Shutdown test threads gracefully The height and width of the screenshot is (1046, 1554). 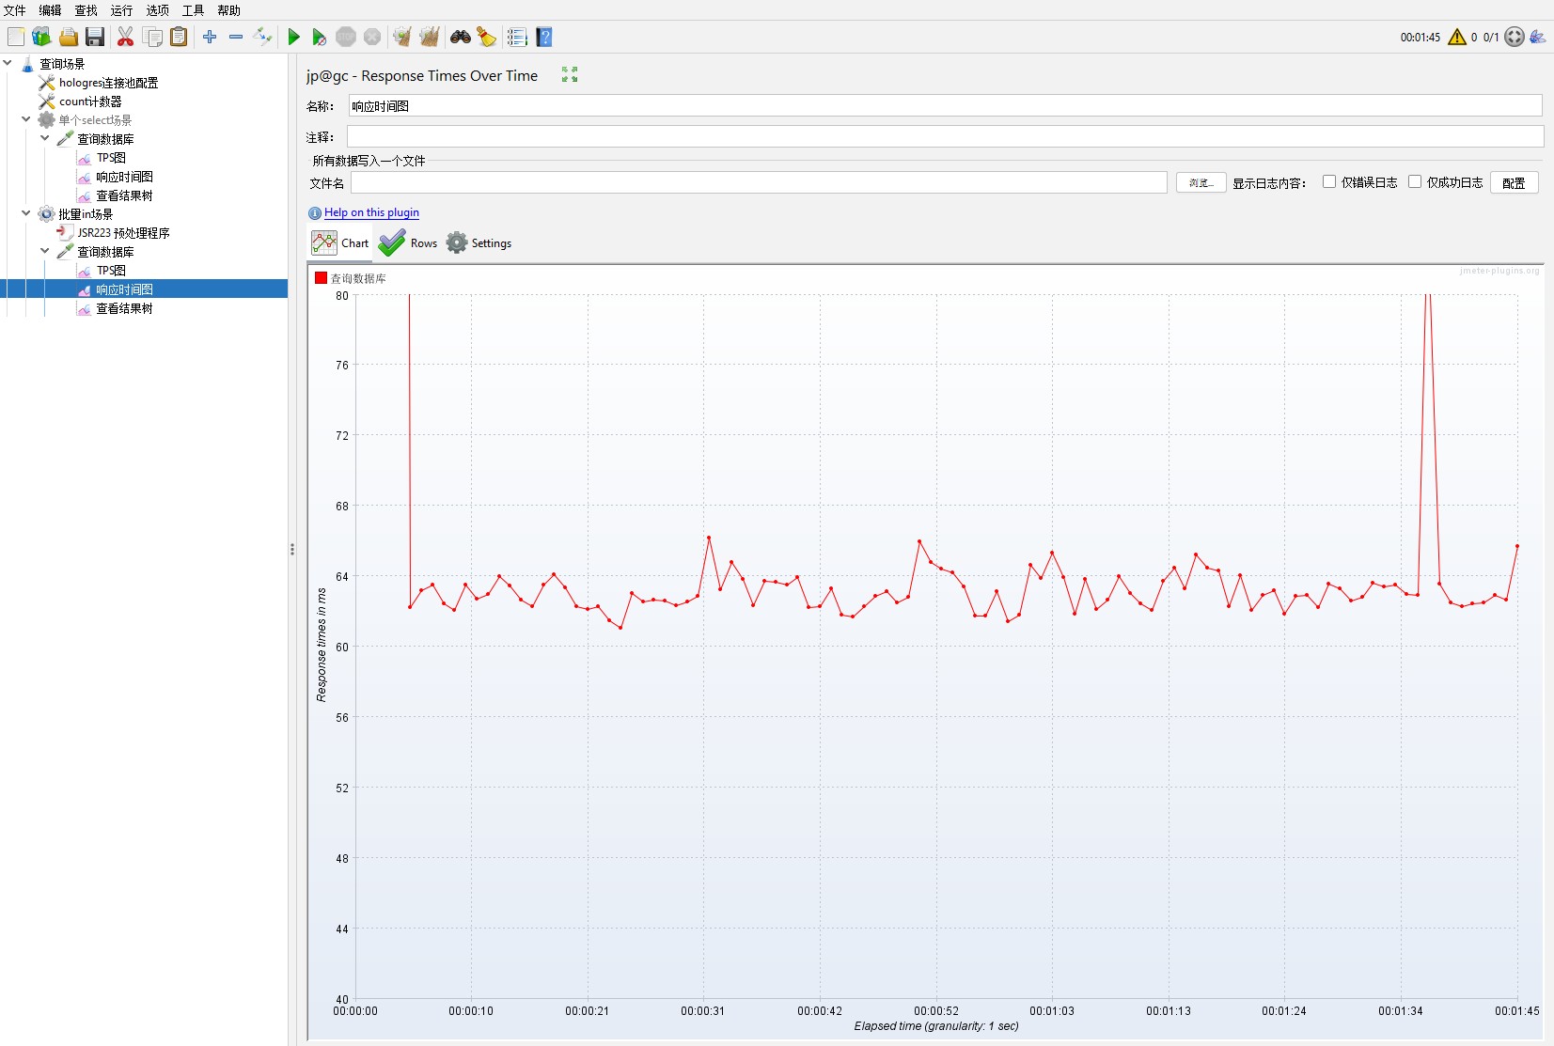click(x=372, y=37)
